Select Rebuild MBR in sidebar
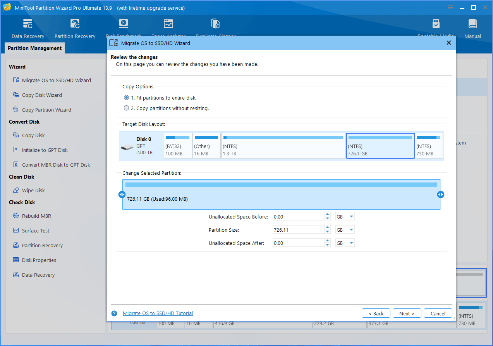The width and height of the screenshot is (493, 346). point(32,216)
